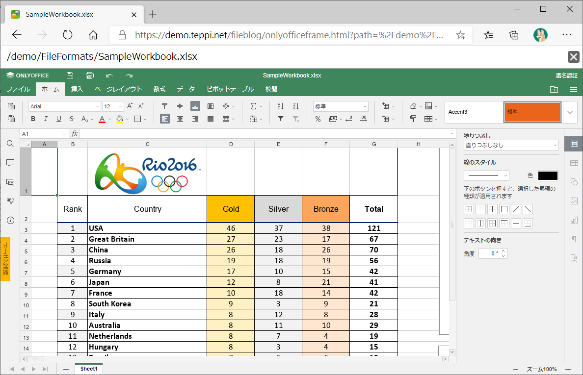Screen dimensions: 583x375
Task: Click the Copy icon
Action: tap(11, 106)
